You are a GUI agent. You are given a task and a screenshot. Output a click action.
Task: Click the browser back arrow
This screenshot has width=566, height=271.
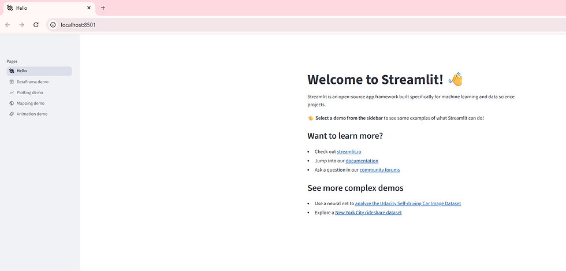pos(8,25)
